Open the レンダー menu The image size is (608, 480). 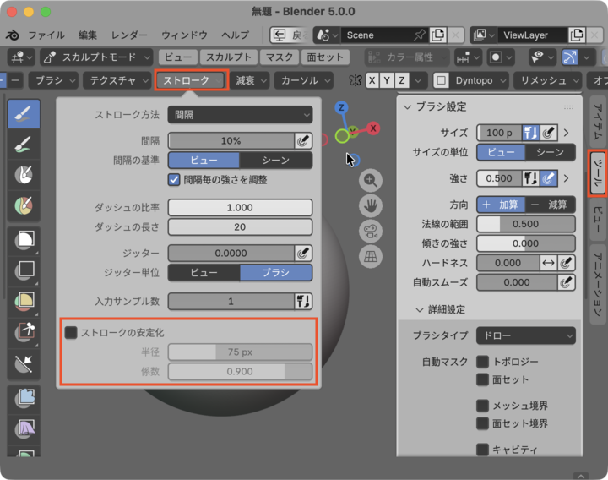coord(129,35)
